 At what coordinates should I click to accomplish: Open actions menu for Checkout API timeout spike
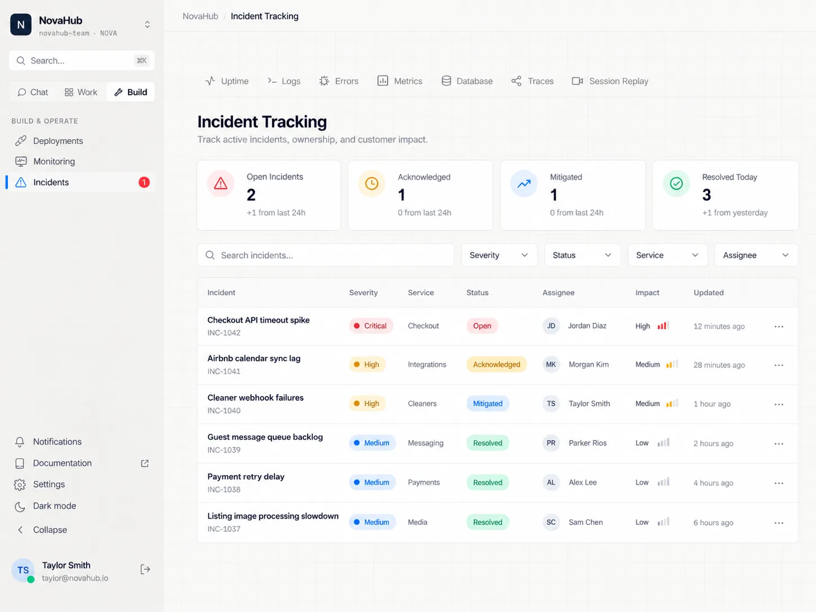[779, 326]
